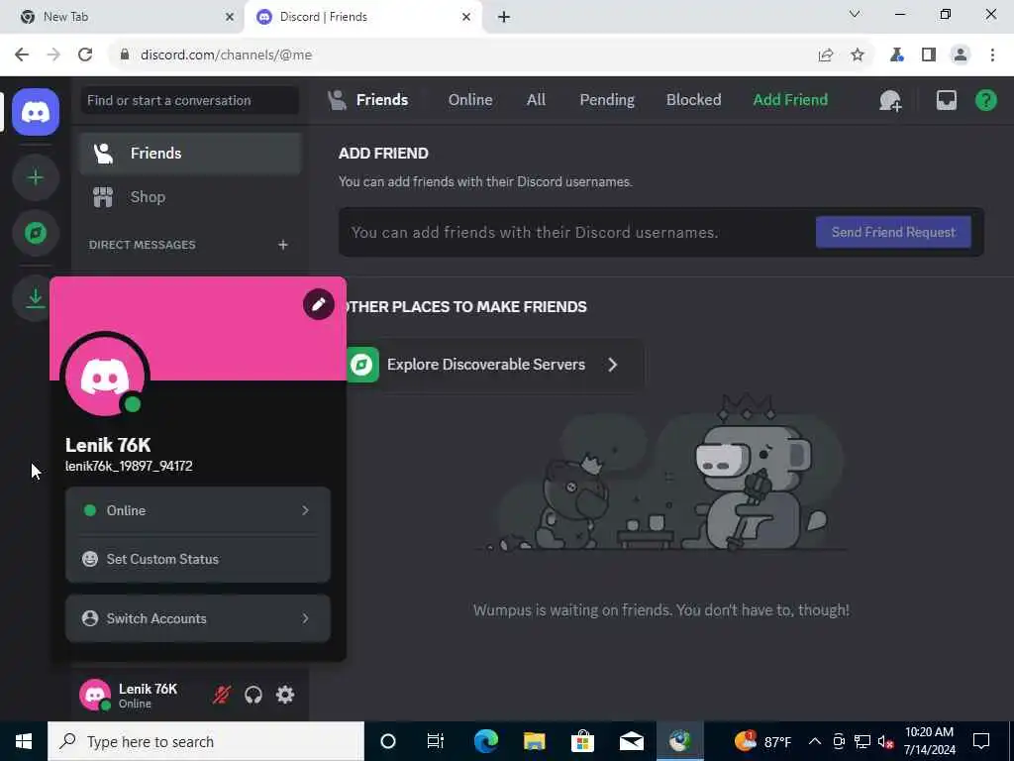Click the Find or start a conversation box

[x=189, y=100]
